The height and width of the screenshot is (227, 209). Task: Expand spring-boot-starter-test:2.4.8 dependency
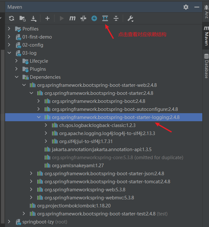coord(24,213)
